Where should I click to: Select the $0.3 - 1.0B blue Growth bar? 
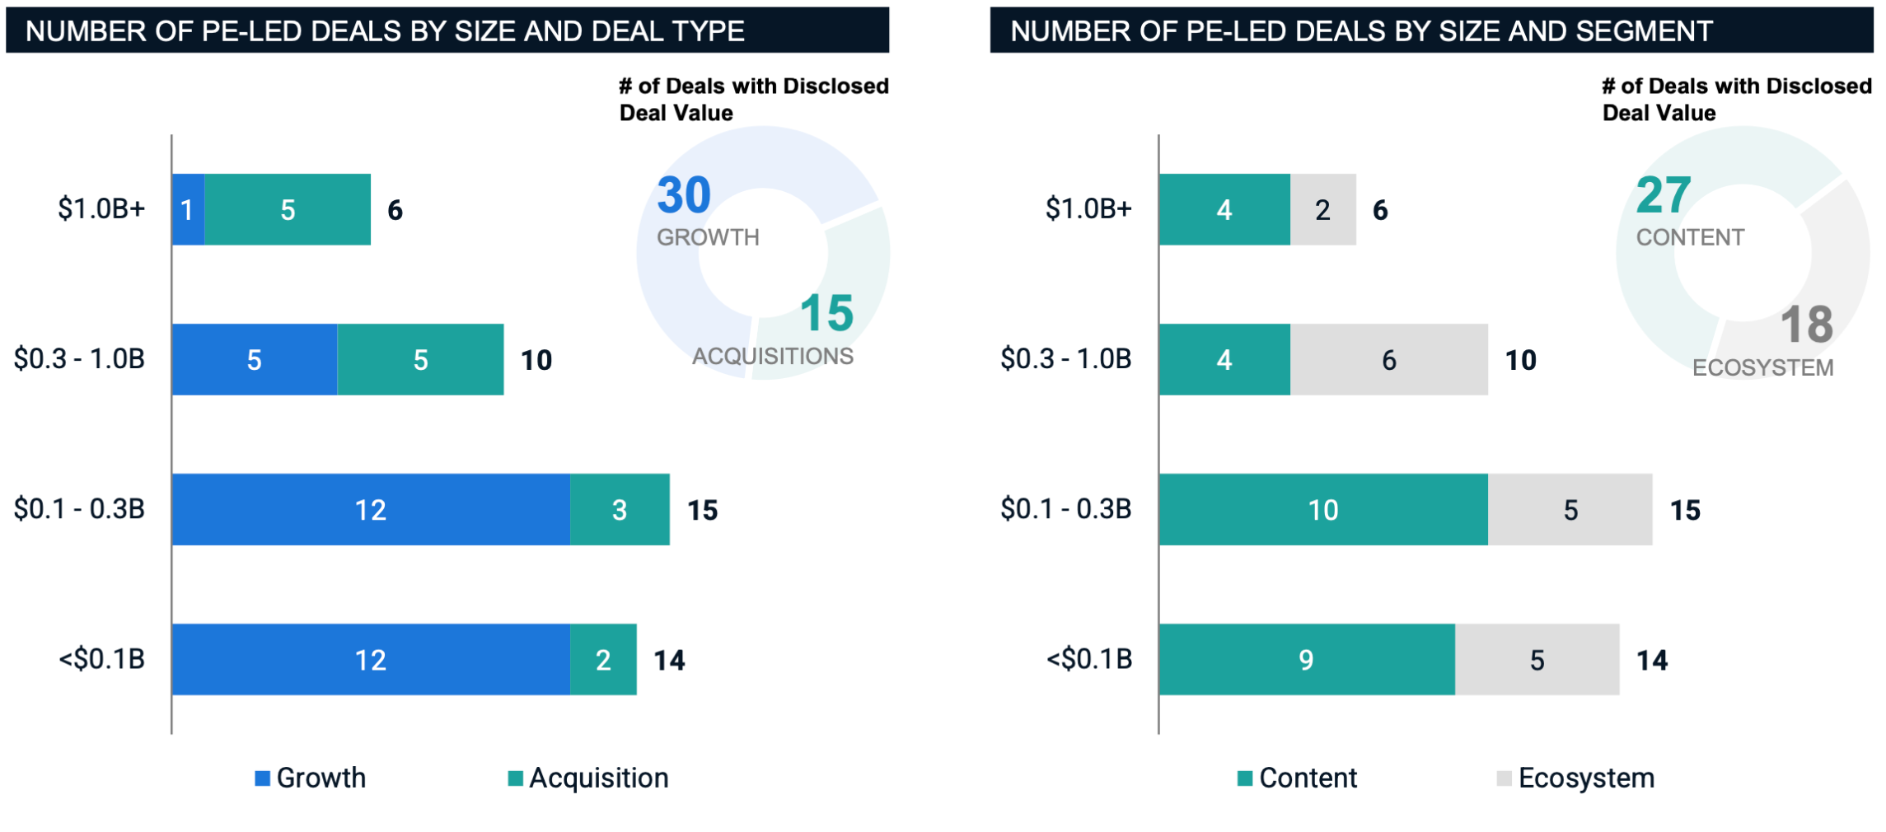point(255,359)
